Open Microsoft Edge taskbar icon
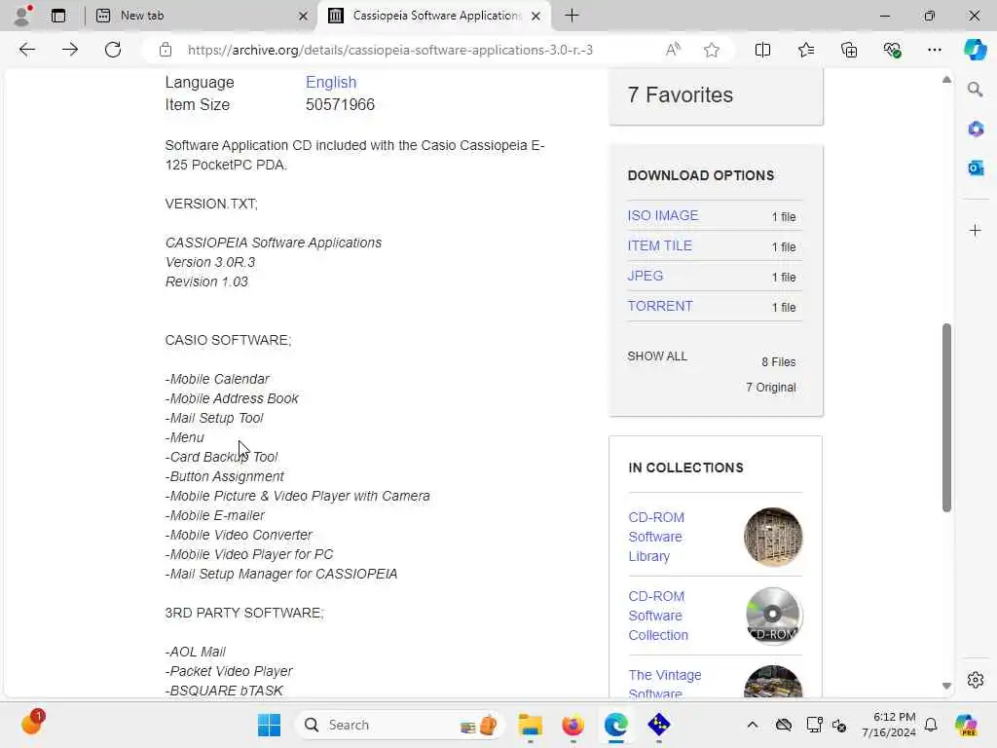Viewport: 997px width, 748px height. tap(615, 725)
